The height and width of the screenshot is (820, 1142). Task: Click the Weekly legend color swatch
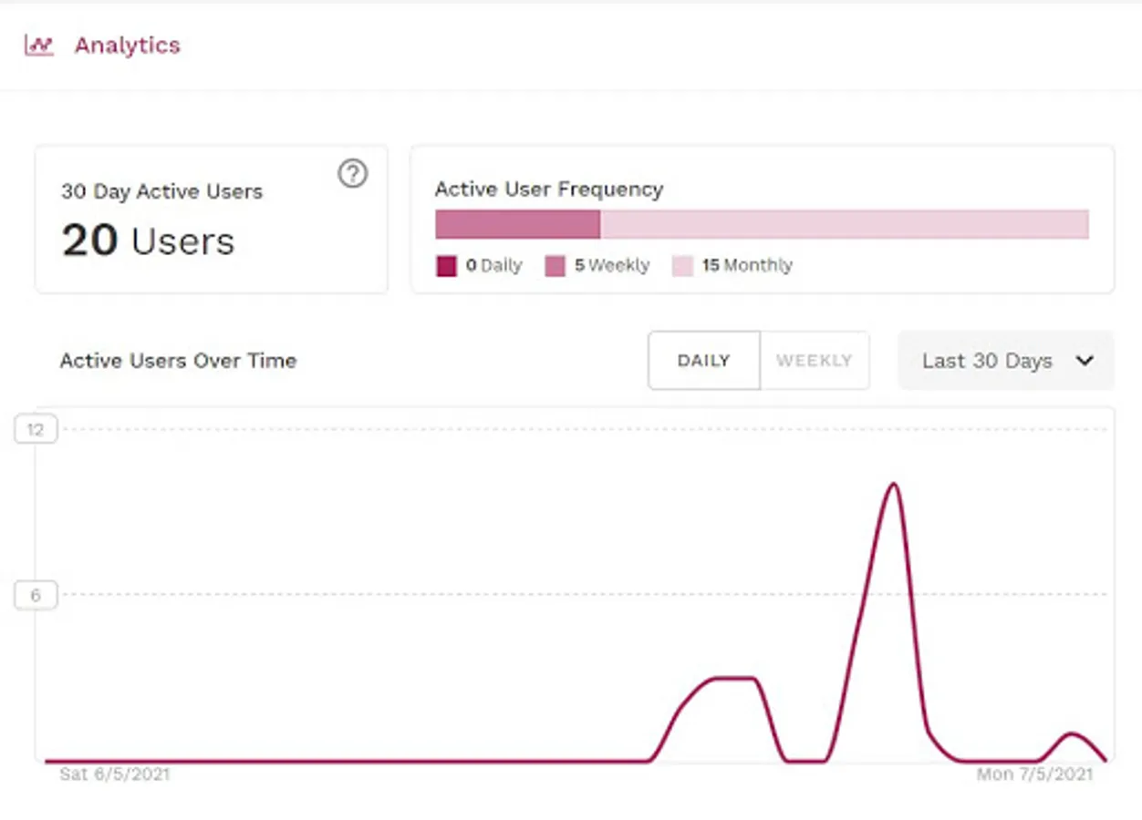tap(555, 266)
